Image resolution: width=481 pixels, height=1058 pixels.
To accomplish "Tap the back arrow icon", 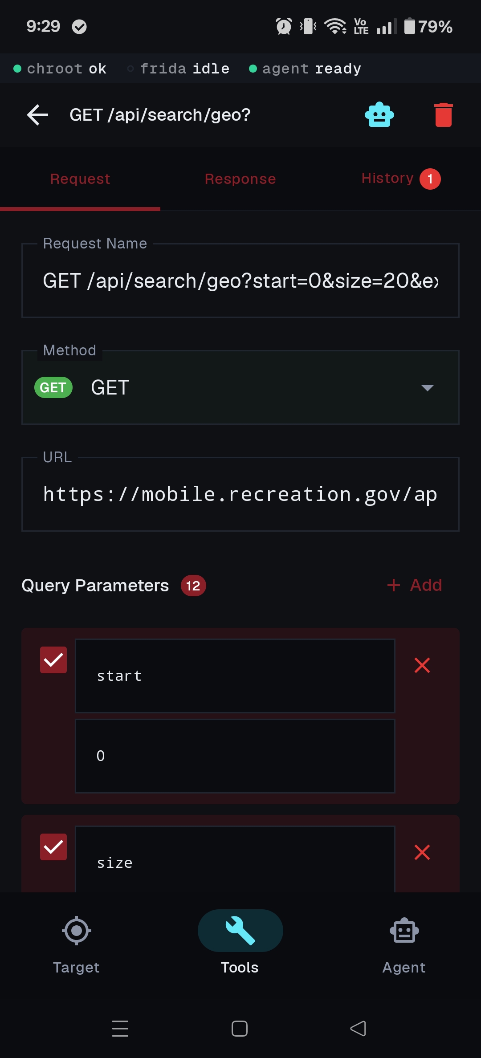I will click(38, 115).
